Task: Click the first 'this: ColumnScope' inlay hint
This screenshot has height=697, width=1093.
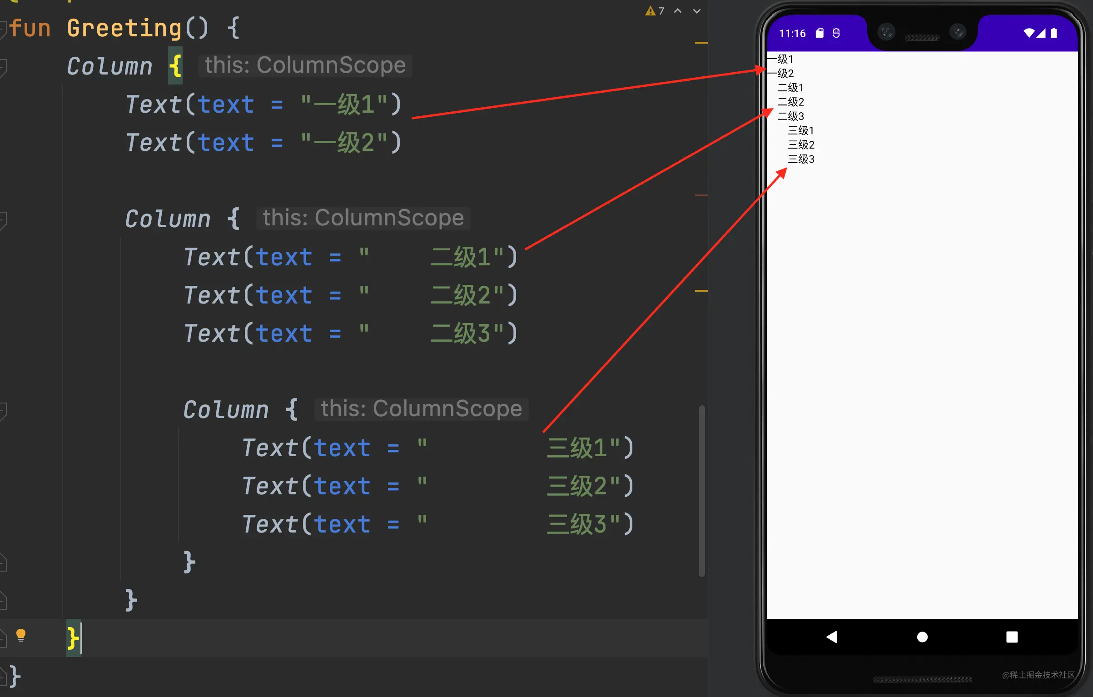Action: click(x=305, y=65)
